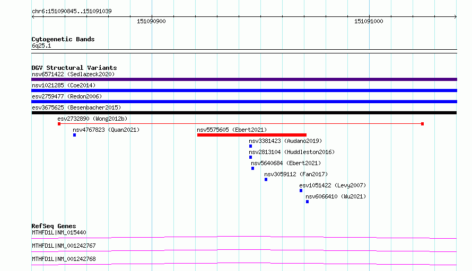Image resolution: width=472 pixels, height=271 pixels.
Task: Click the right arrow end of the ruler
Action: coord(456,17)
